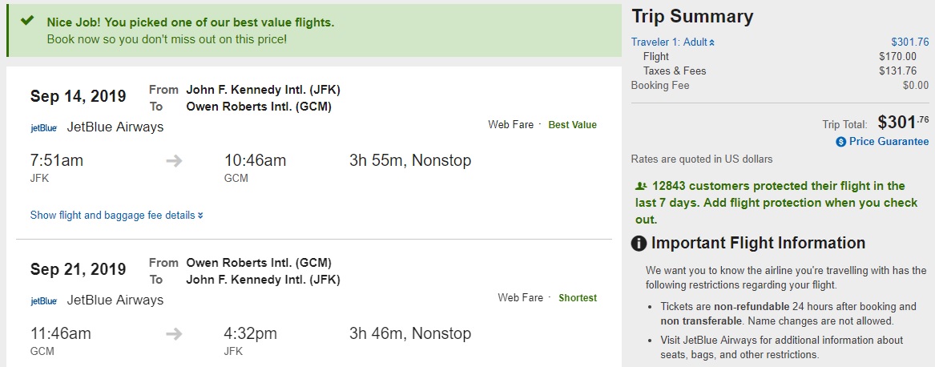Click the traveler $301.76 price link
The image size is (935, 367).
coord(909,42)
